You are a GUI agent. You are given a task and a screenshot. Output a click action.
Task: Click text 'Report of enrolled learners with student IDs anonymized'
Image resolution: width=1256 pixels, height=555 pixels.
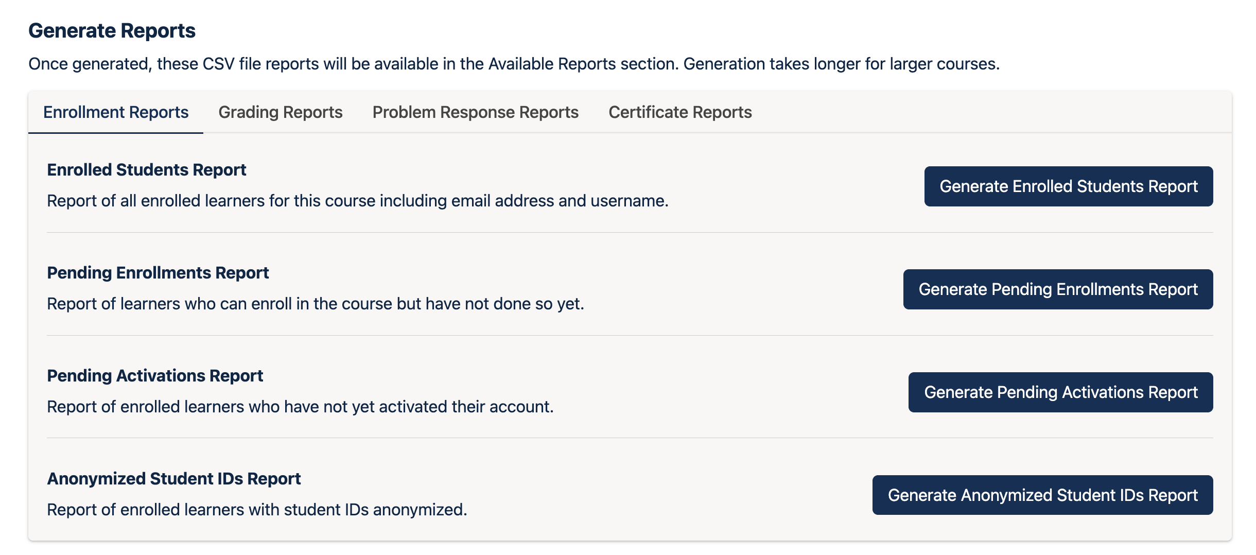click(x=256, y=510)
